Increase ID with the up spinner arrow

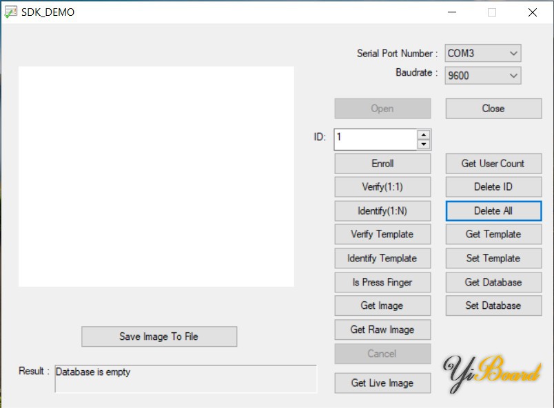424,135
